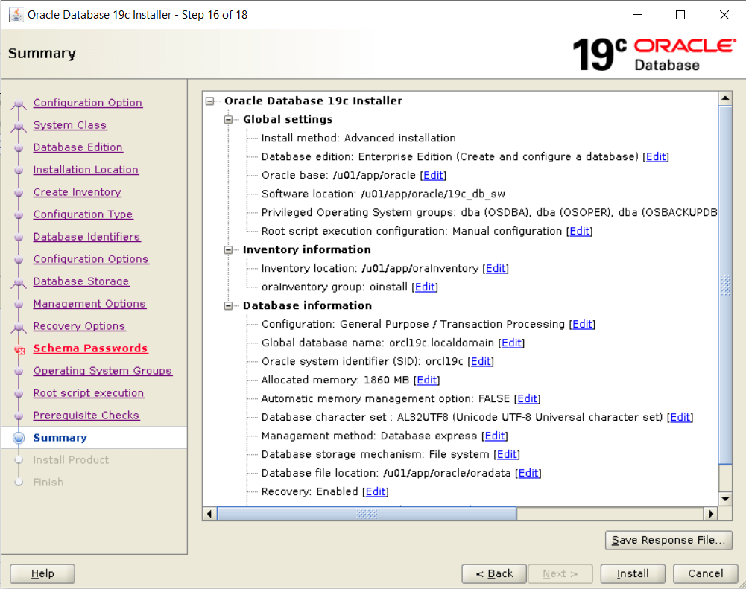Viewport: 746px width, 589px height.
Task: Click the Java installer icon in title bar
Action: (x=15, y=15)
